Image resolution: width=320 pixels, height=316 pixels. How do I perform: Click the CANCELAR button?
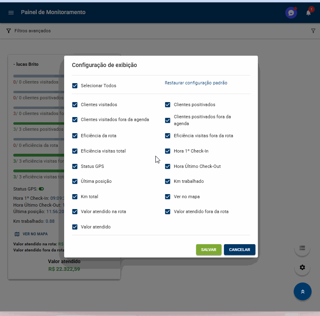[239, 250]
